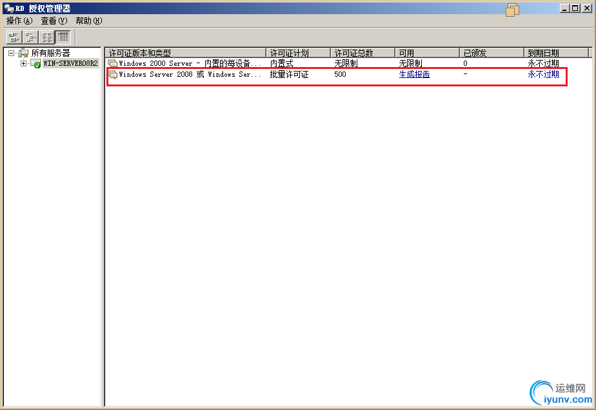
Task: Open the 帮助(H) menu
Action: click(x=89, y=21)
